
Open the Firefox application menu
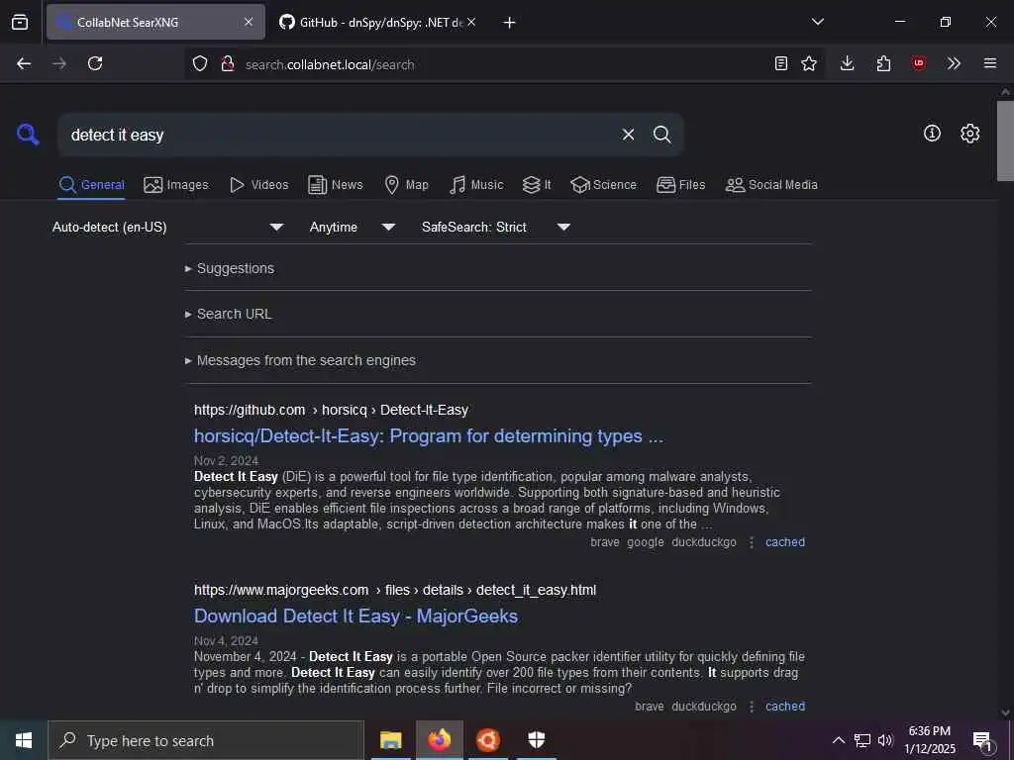coord(990,63)
